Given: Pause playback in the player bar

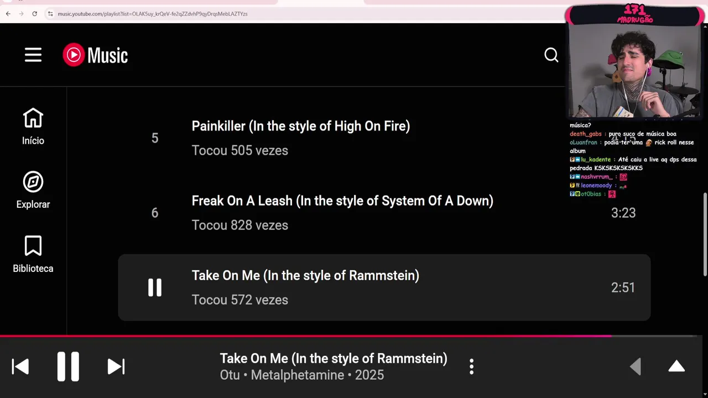Looking at the screenshot, I should click(x=68, y=366).
